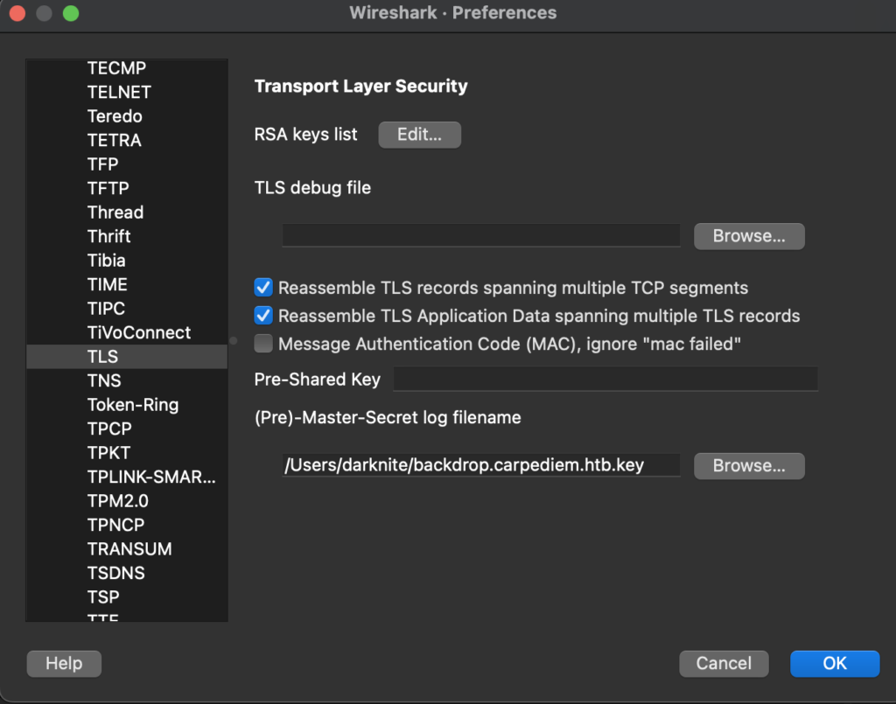
Task: Click the sidebar splitter handle dot
Action: pyautogui.click(x=234, y=340)
